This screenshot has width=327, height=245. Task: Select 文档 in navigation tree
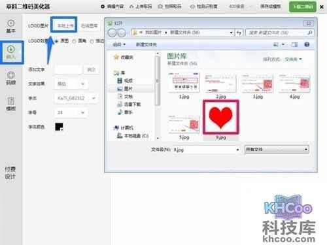click(125, 96)
